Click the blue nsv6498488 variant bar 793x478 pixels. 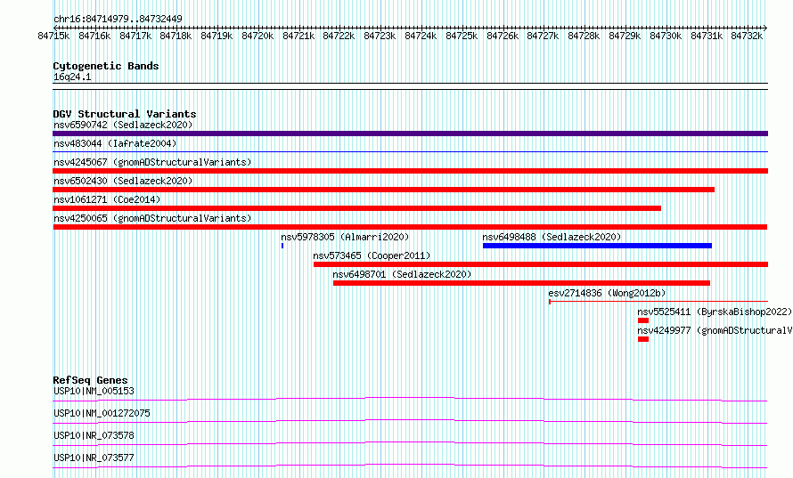597,246
